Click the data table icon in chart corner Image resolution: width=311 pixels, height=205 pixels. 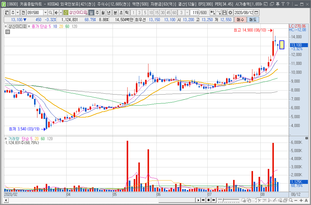tap(8, 32)
